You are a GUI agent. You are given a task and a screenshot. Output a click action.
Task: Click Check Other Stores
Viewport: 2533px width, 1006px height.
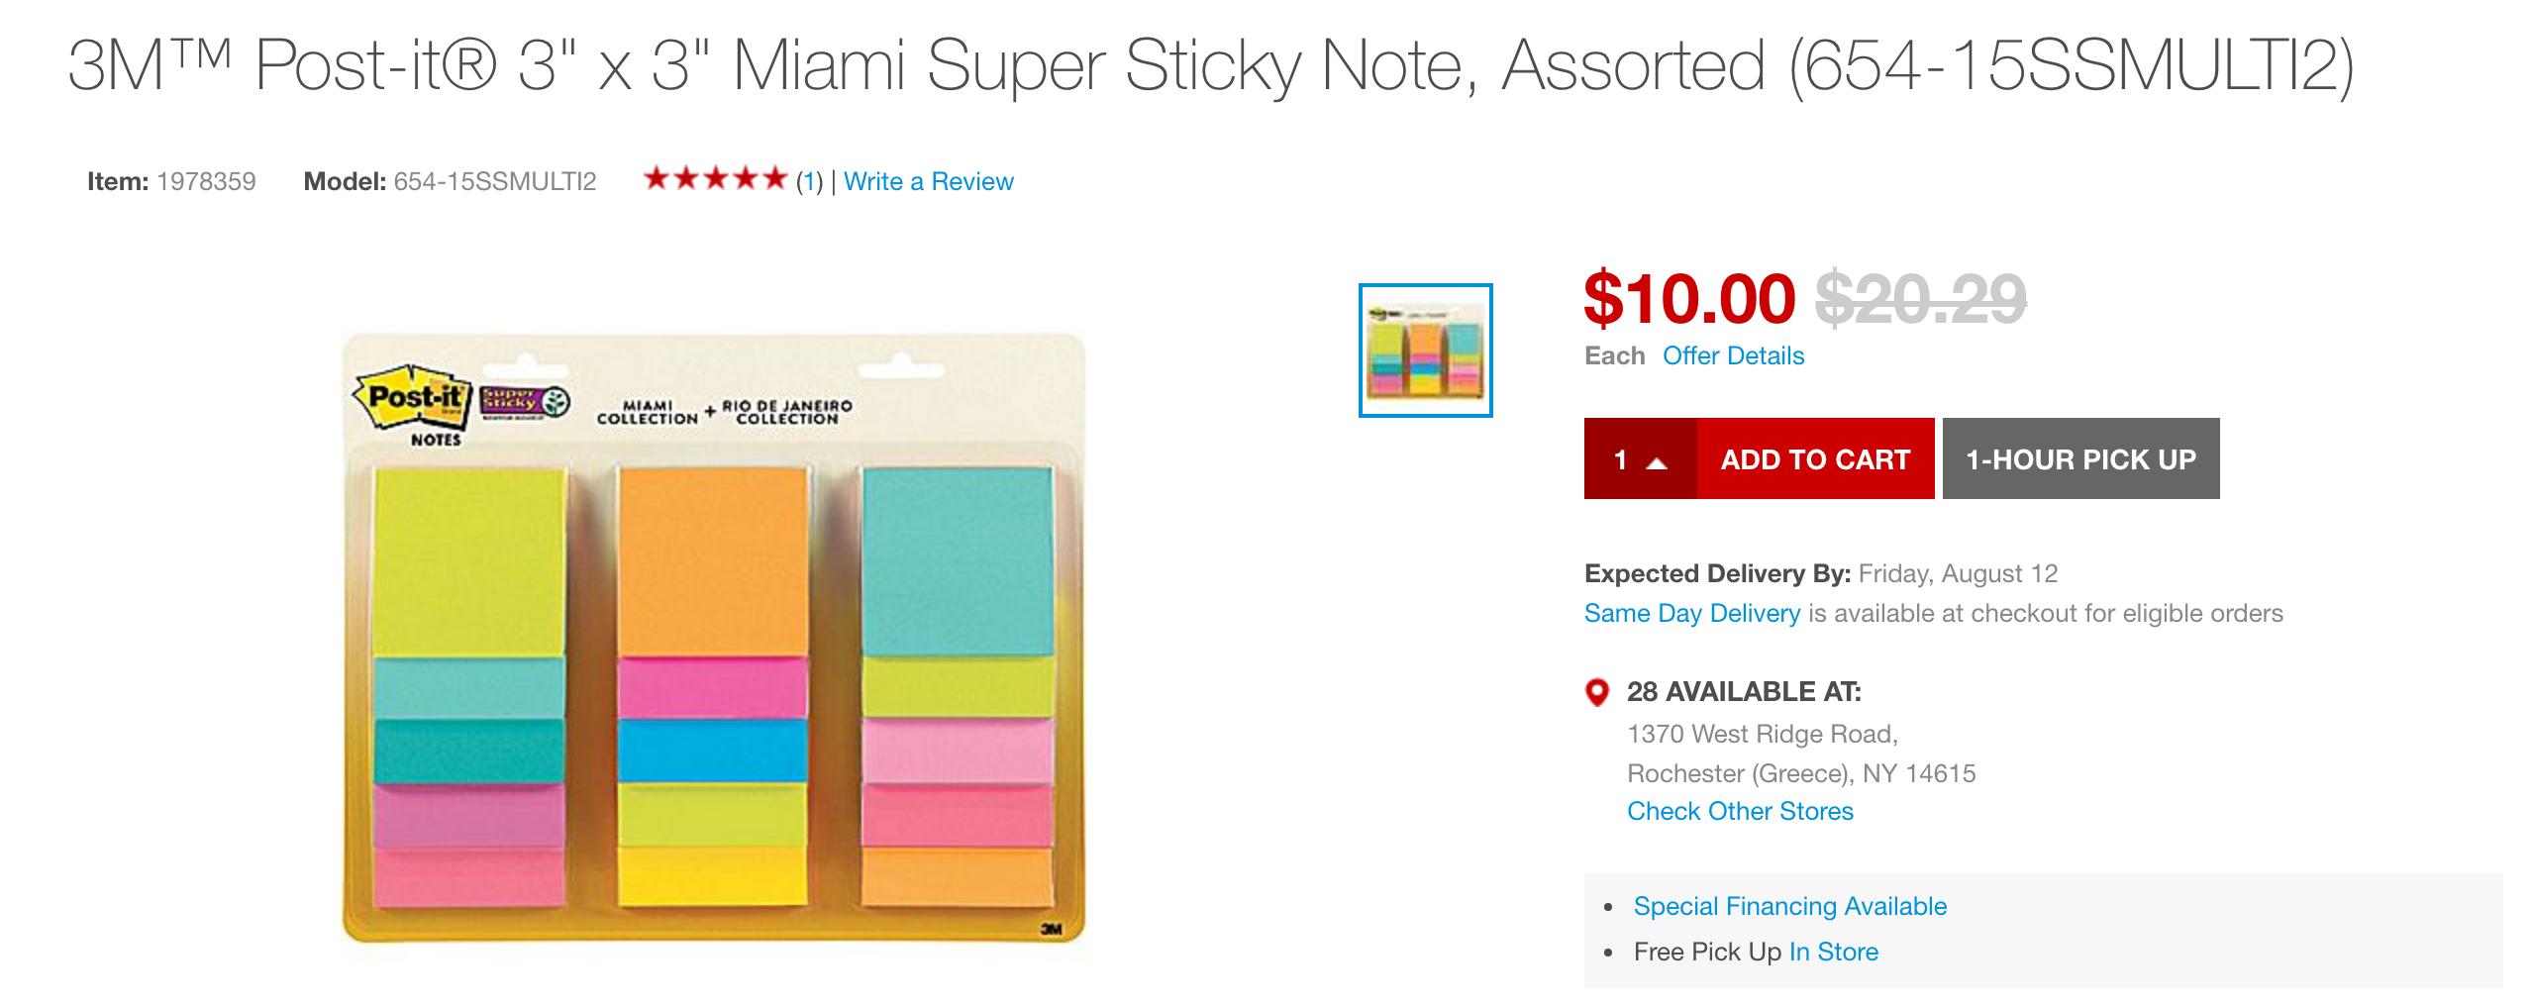(x=1739, y=811)
